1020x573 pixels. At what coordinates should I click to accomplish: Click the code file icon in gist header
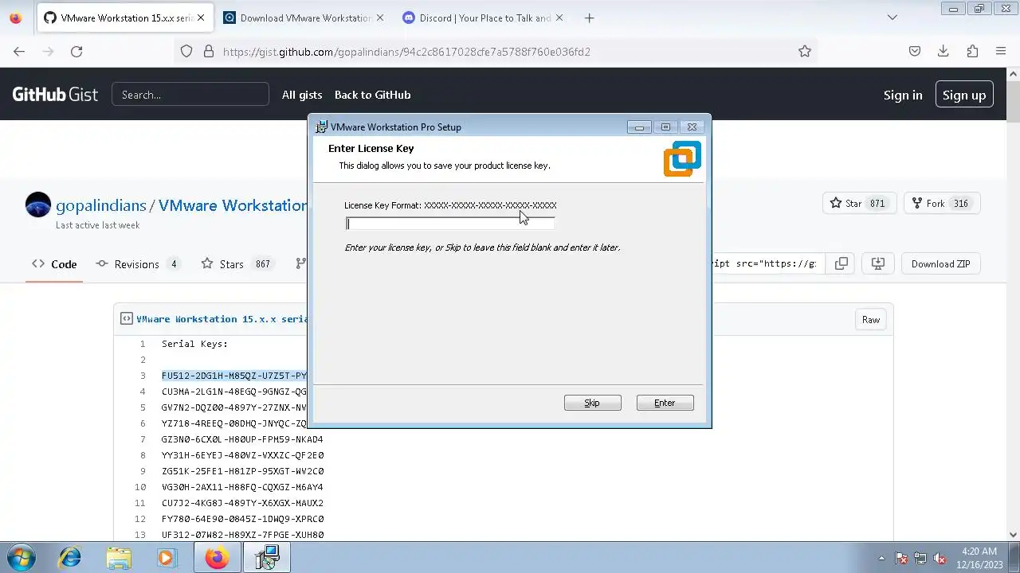coord(127,318)
